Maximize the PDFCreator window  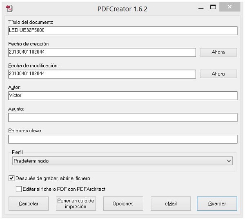(213, 7)
